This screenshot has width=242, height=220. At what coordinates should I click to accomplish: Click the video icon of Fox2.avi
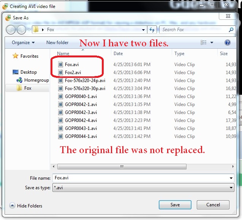60,72
